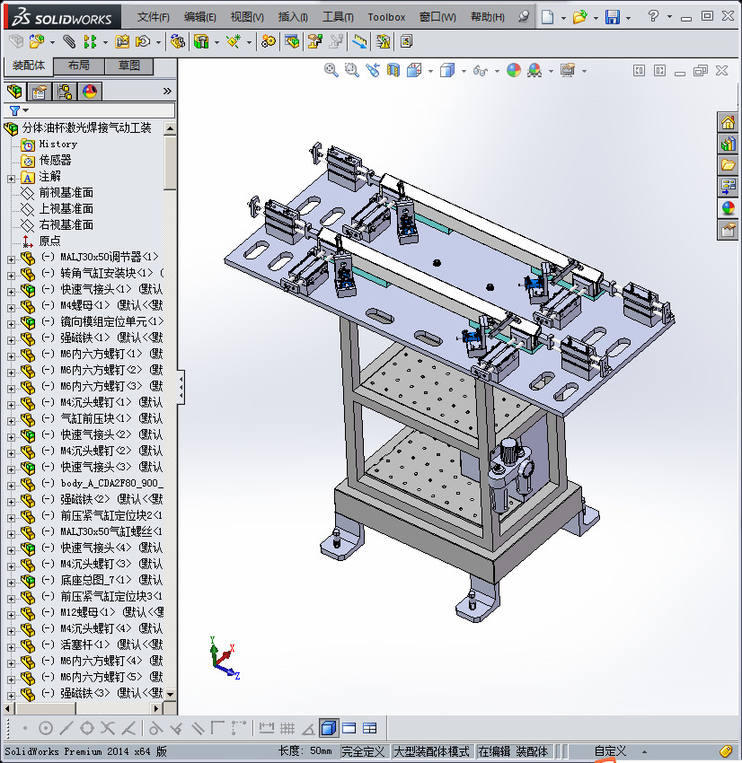This screenshot has height=763, width=742.
Task: Expand the 活塞杆<1> component node
Action: pyautogui.click(x=11, y=647)
